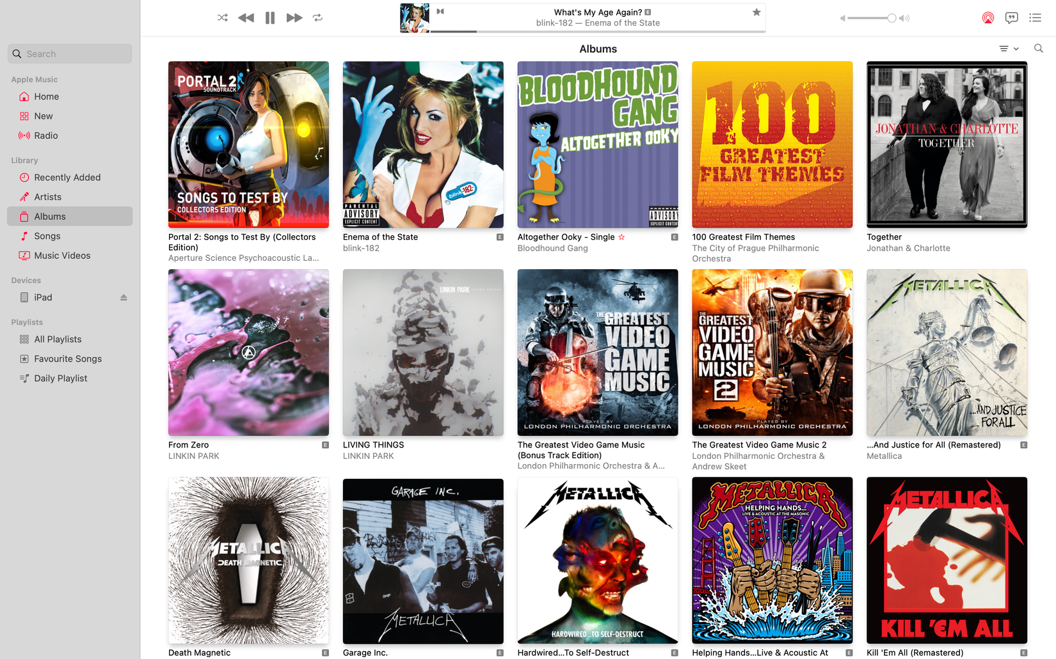Open Altogether Ooky album cover
Screen dimensions: 1056x659
coord(598,144)
